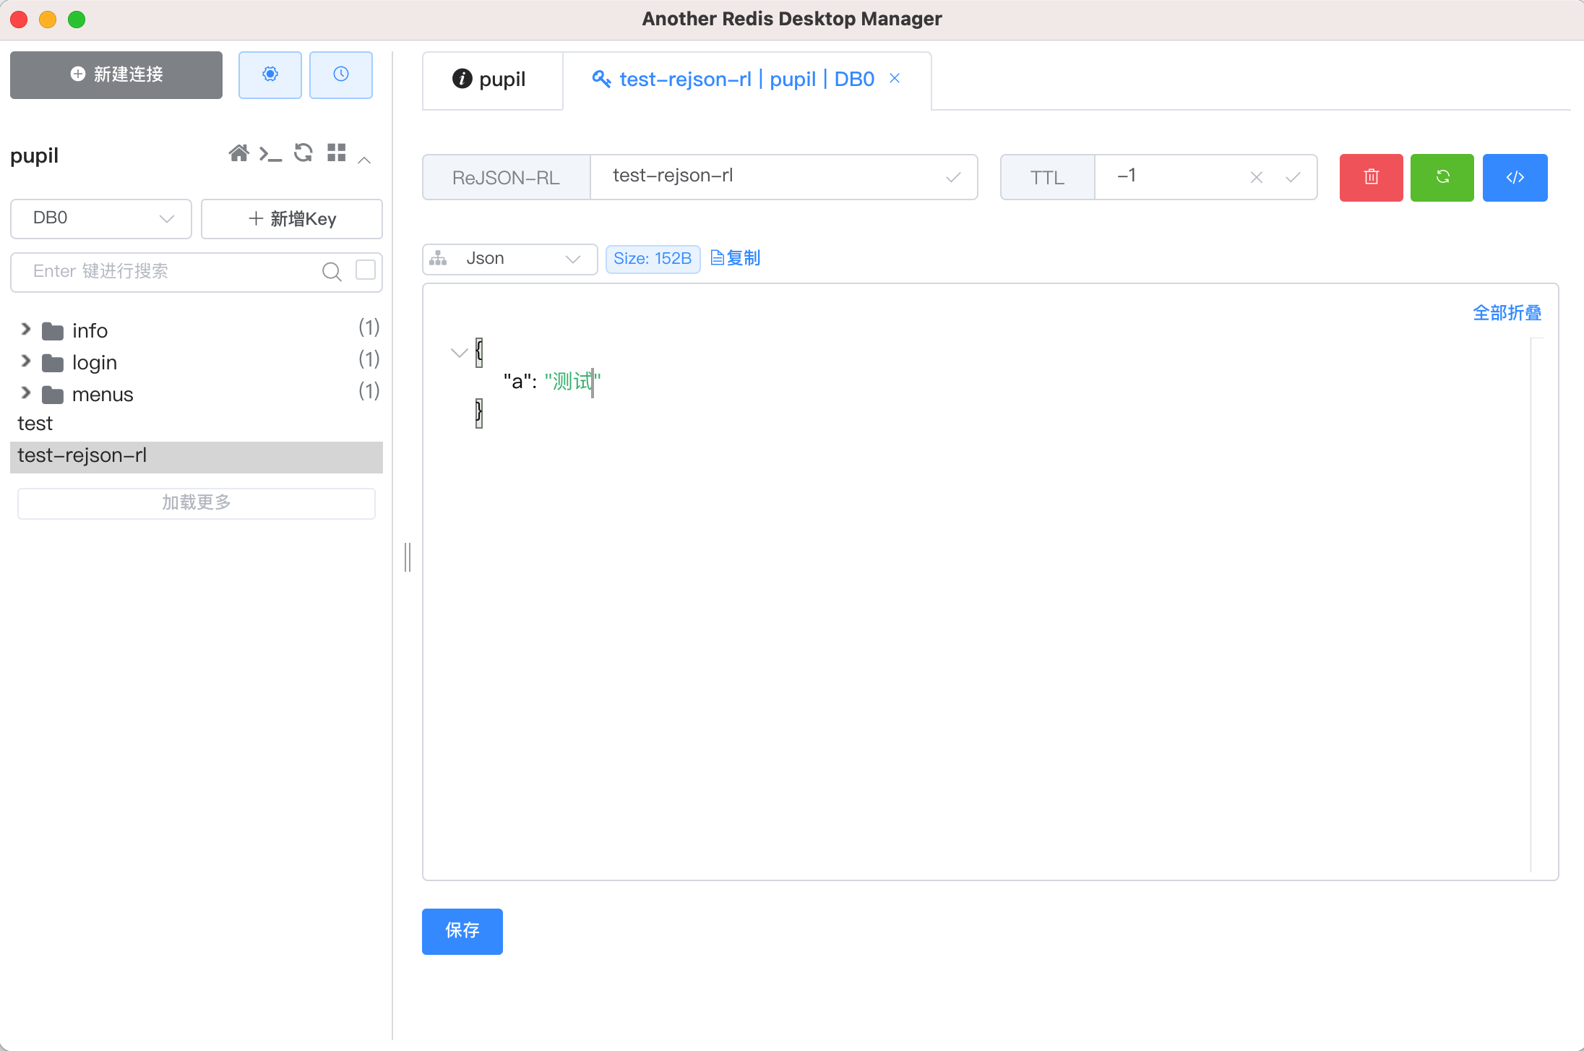This screenshot has width=1584, height=1051.
Task: Click 加载更多 load more button
Action: pyautogui.click(x=197, y=503)
